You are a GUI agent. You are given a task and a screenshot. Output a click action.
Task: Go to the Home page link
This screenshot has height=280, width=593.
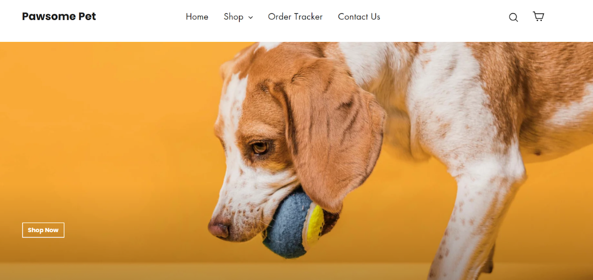[197, 16]
